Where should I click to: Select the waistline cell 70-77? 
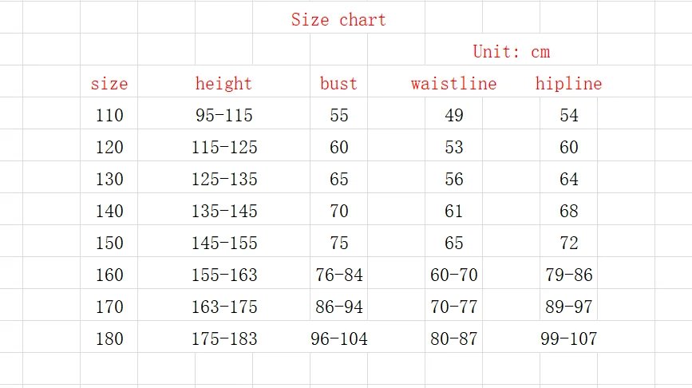pyautogui.click(x=453, y=307)
